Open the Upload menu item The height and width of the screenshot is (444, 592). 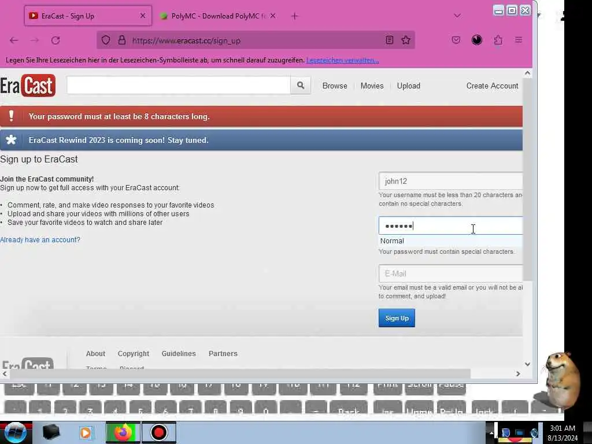tap(409, 86)
